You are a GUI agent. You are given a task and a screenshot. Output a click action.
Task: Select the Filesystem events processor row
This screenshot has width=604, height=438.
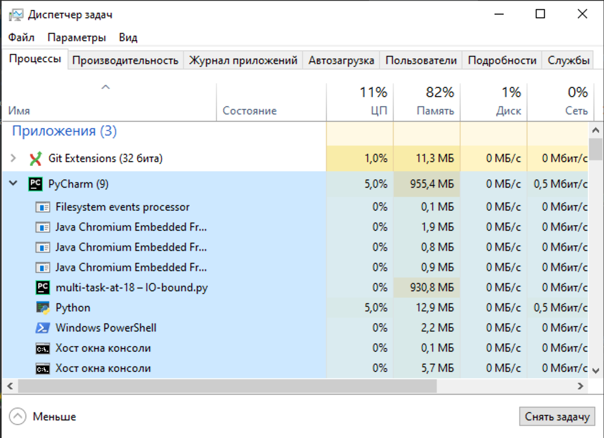(x=295, y=207)
